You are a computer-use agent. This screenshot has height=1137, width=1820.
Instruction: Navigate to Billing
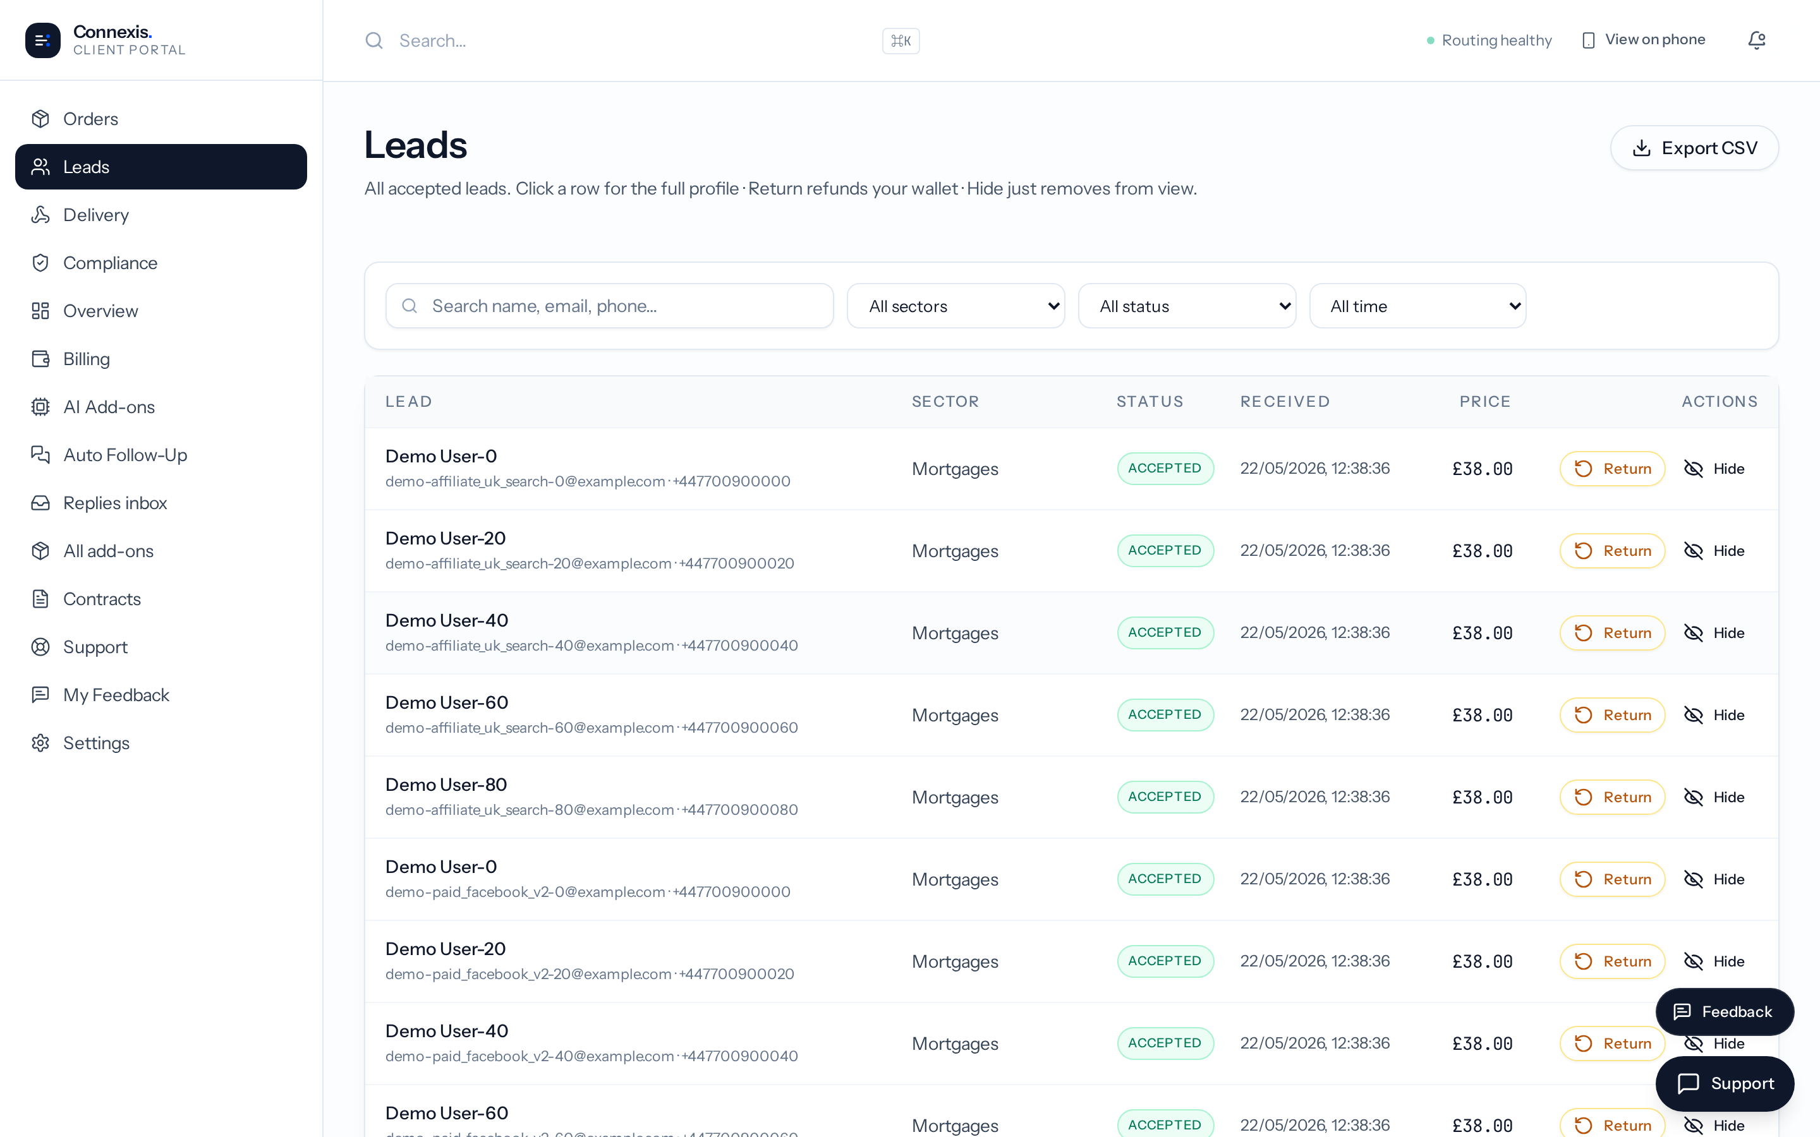[161, 359]
